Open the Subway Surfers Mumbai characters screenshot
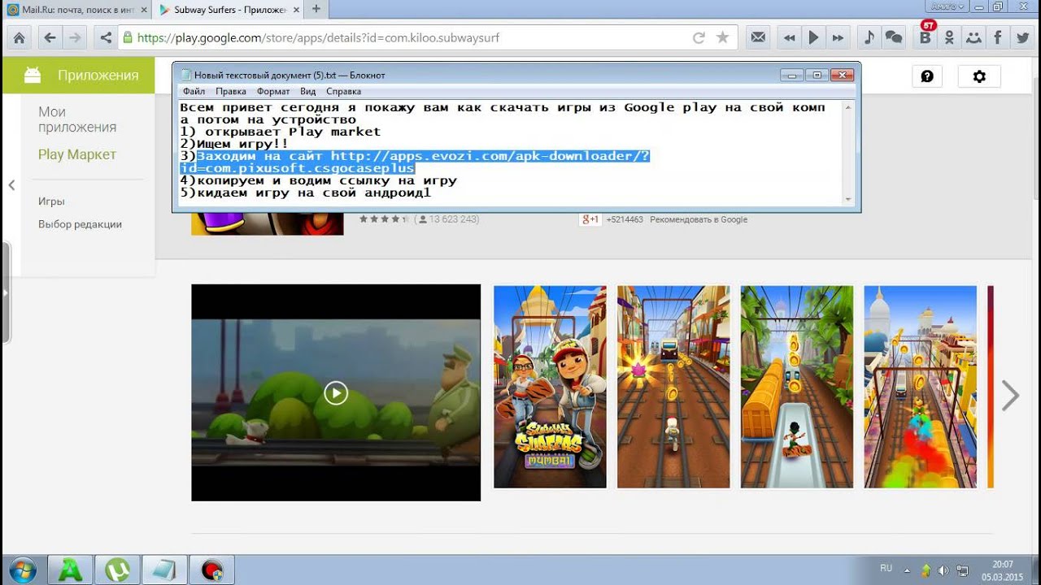The image size is (1041, 585). tap(550, 387)
